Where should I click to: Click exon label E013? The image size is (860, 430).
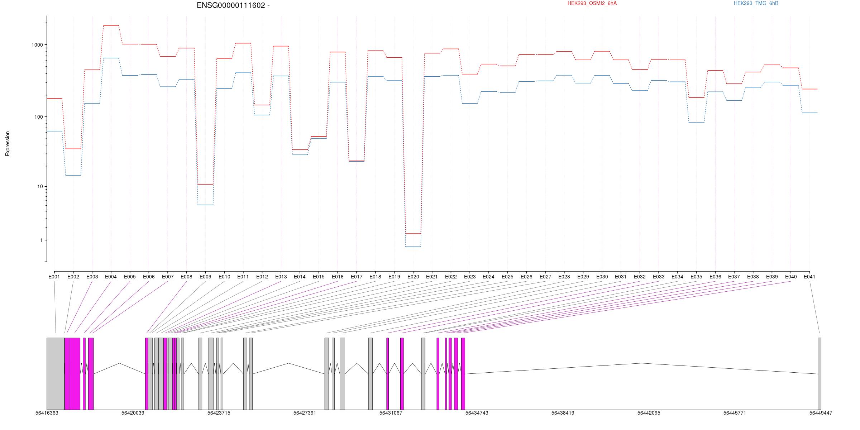coord(281,277)
